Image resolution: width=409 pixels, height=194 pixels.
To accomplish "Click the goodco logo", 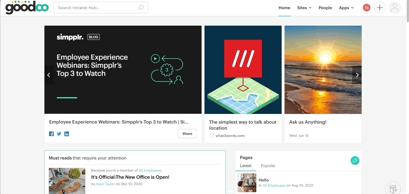I will pyautogui.click(x=27, y=8).
